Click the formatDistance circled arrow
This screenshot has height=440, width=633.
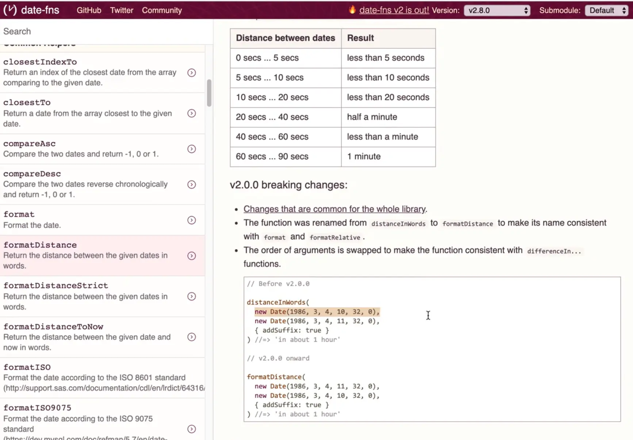point(191,255)
